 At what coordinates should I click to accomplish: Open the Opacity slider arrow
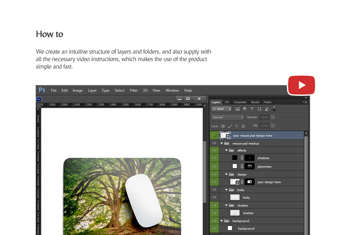point(273,117)
